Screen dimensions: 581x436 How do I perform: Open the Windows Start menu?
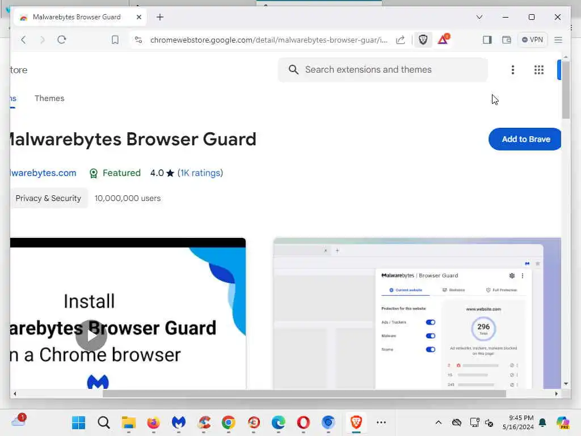[x=78, y=422]
